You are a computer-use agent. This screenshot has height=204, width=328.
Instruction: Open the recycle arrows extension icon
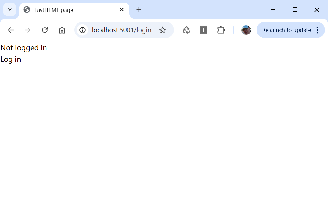coord(186,30)
